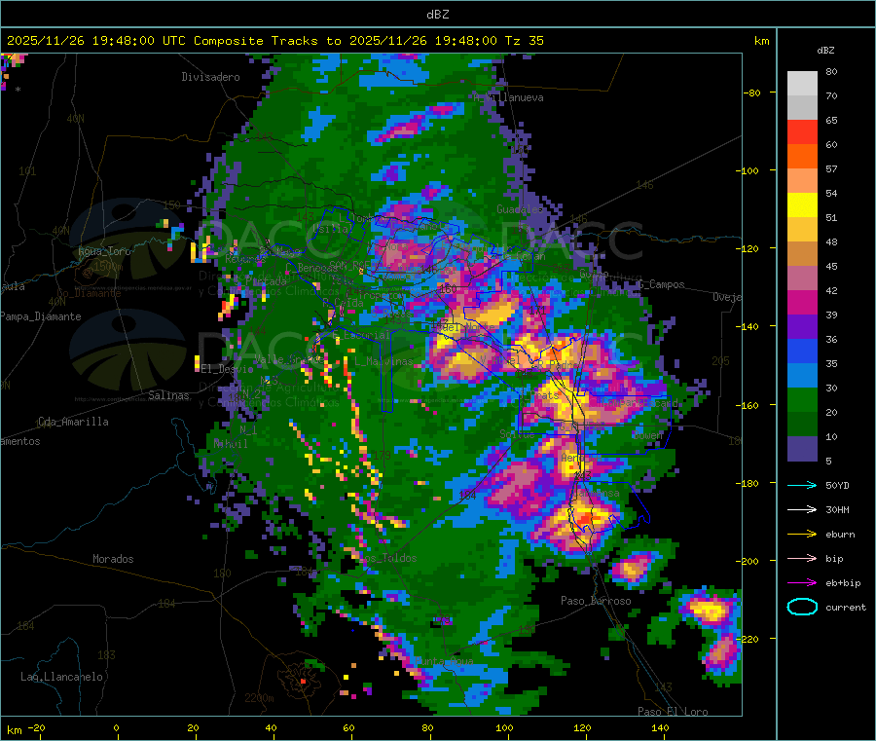The width and height of the screenshot is (876, 741).
Task: Click the eburn yellow arrow legend icon
Action: tap(802, 535)
